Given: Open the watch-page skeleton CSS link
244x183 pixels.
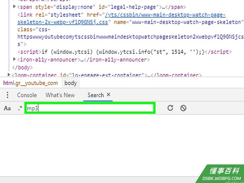Looking at the screenshot, I should pos(121,18).
